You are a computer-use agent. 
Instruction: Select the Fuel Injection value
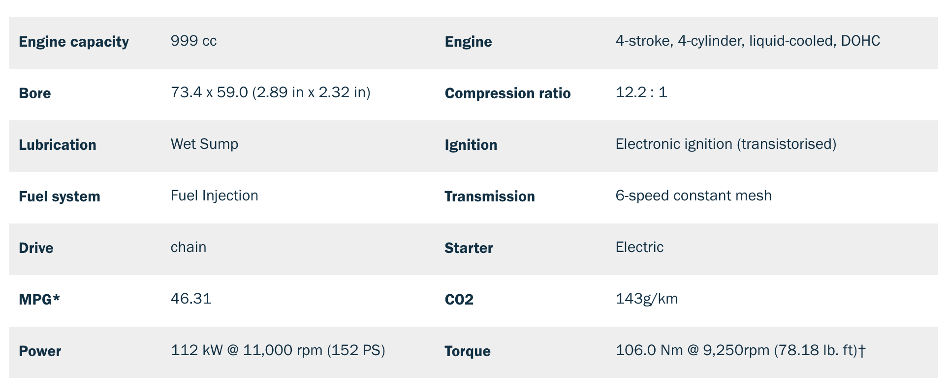click(x=214, y=195)
